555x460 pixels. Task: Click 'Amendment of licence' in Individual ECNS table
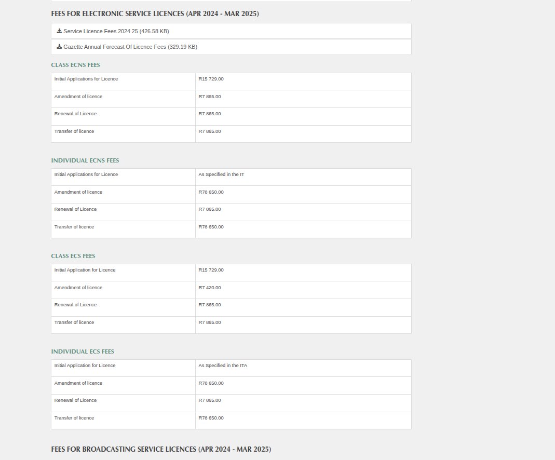[78, 192]
